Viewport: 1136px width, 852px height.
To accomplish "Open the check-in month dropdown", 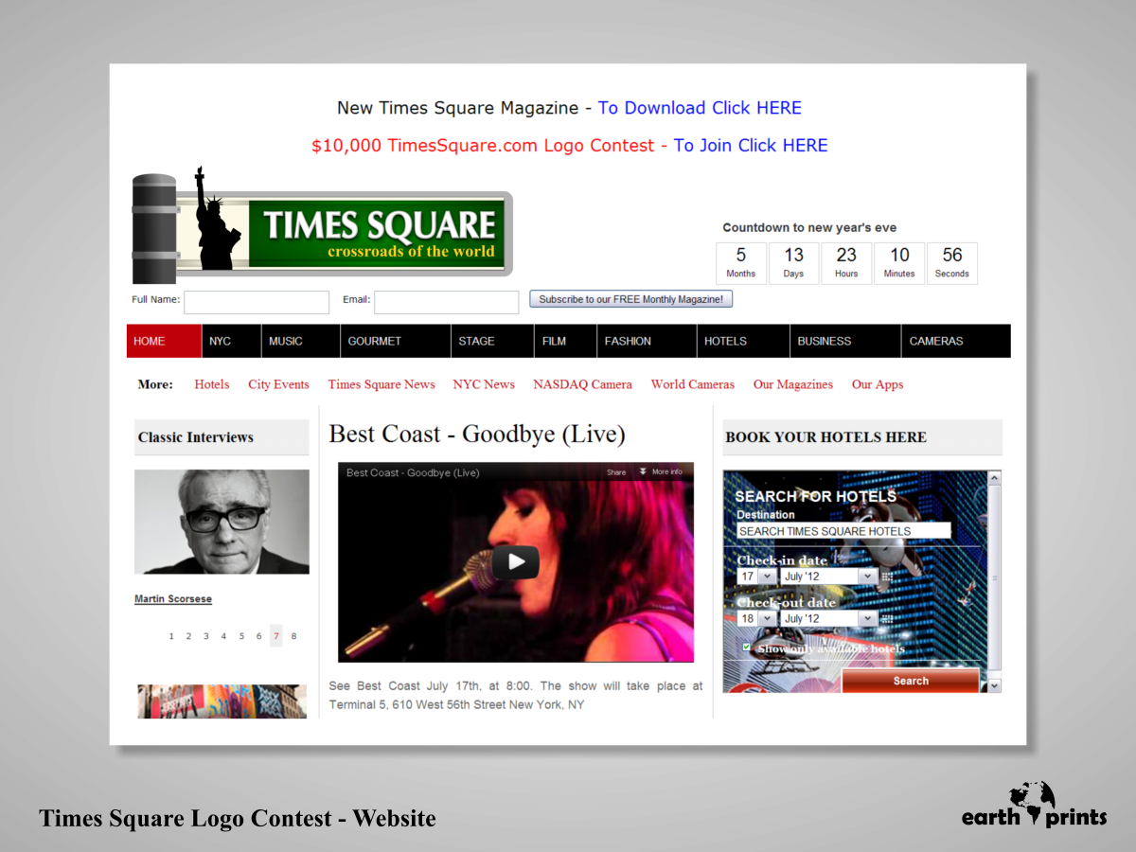I will point(828,577).
